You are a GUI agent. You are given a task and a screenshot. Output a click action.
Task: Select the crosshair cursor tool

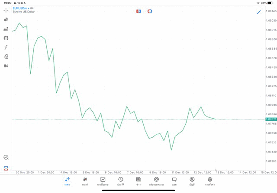6,10
